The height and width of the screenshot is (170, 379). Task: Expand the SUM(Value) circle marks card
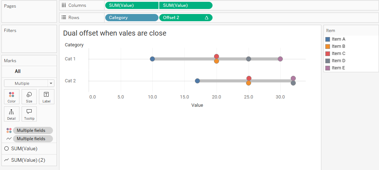click(29, 149)
